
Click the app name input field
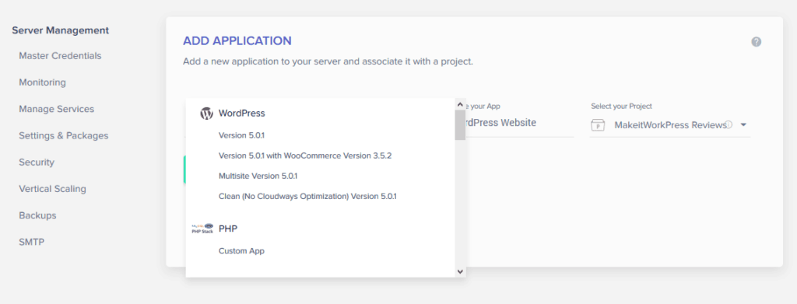tap(519, 123)
